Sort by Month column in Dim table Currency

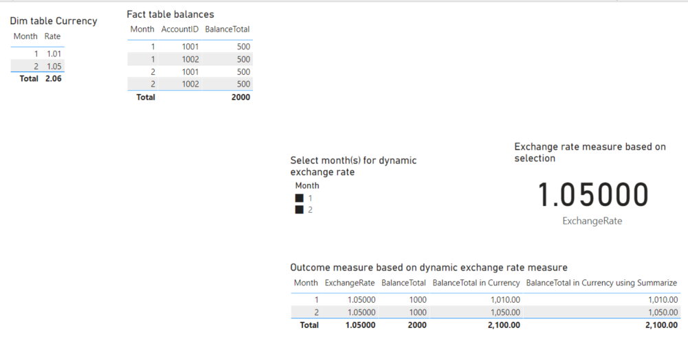(25, 36)
